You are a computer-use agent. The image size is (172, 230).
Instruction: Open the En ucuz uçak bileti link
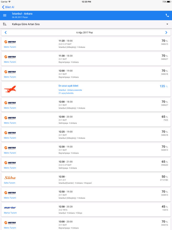click(x=68, y=86)
